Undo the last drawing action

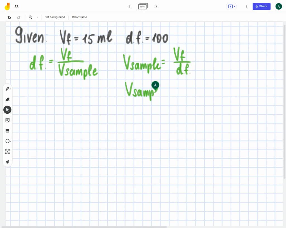coord(9,17)
